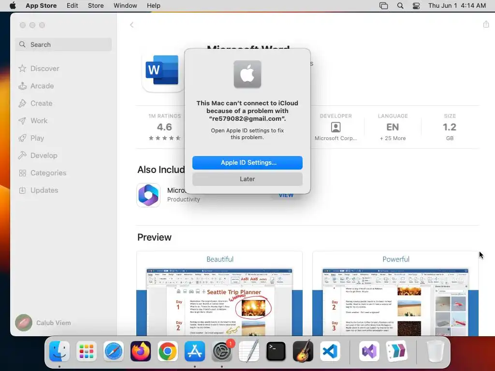Image resolution: width=495 pixels, height=371 pixels.
Task: Click the App Store icon in Dock
Action: tap(195, 351)
